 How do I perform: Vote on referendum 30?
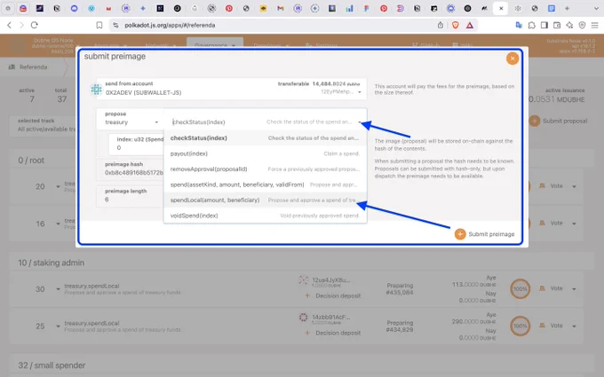[552, 288]
